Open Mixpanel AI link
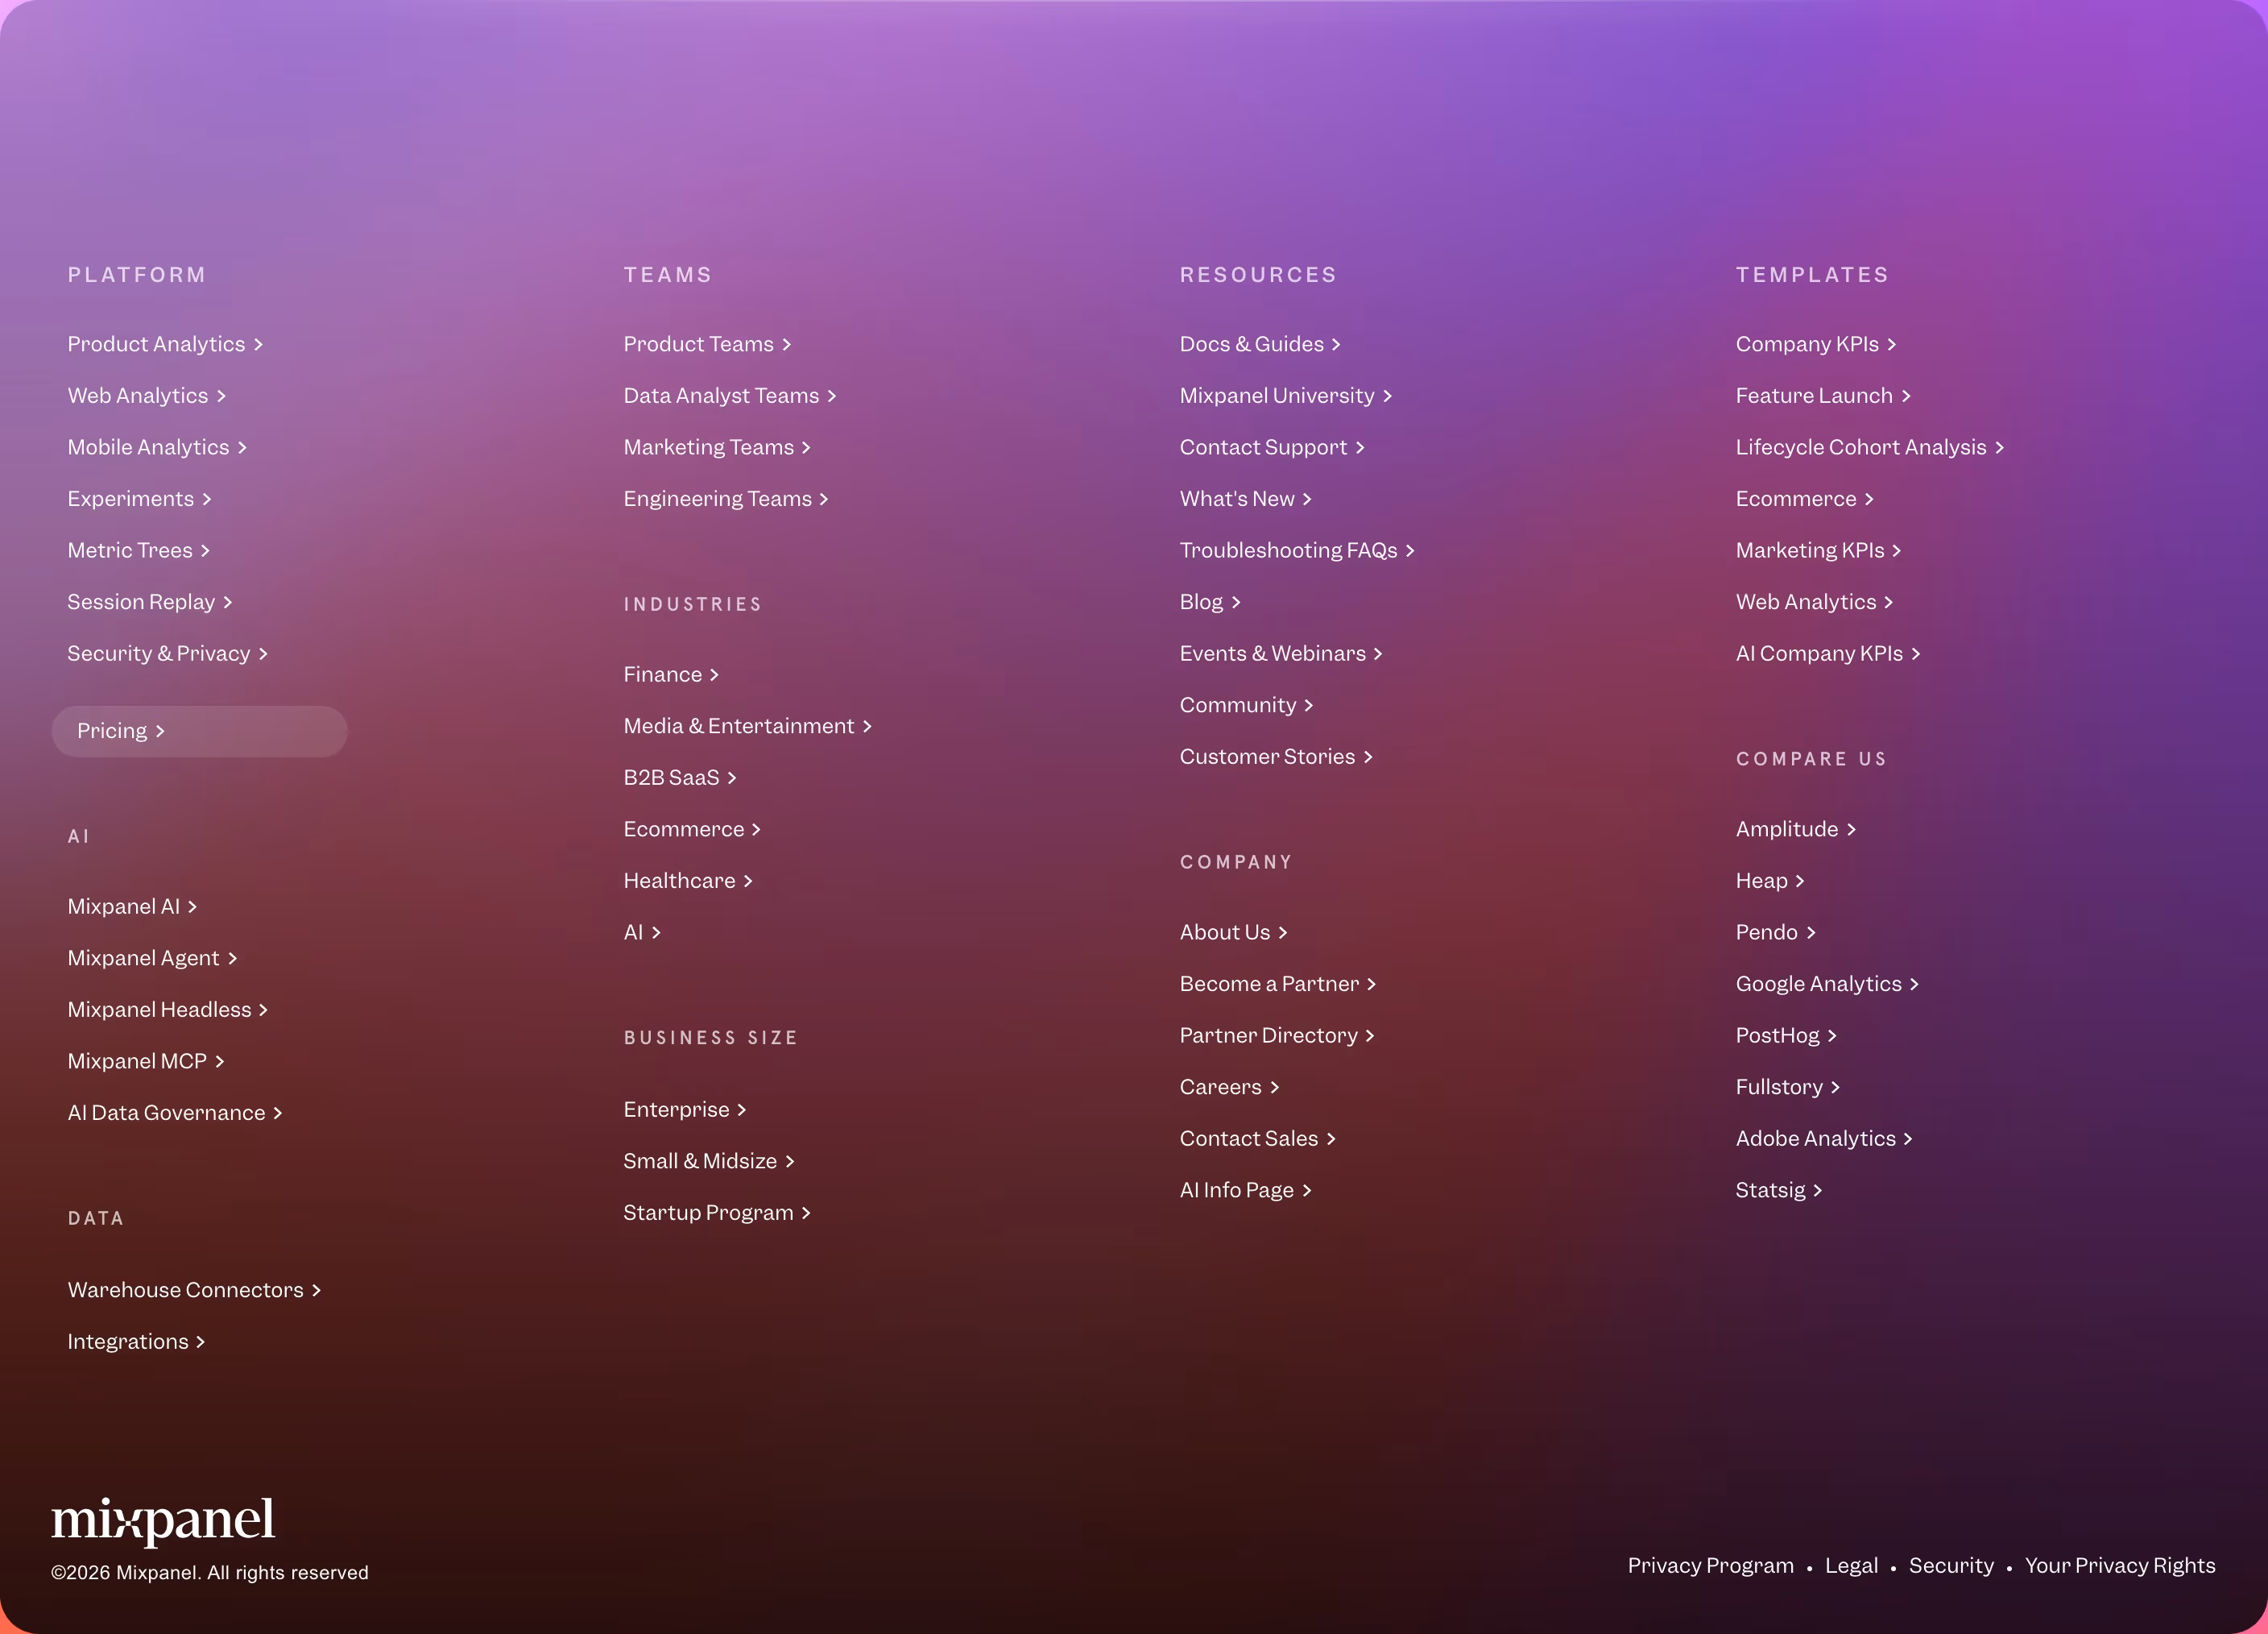 click(x=132, y=906)
